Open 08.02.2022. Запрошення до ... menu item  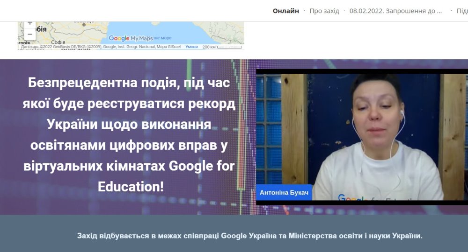point(395,11)
